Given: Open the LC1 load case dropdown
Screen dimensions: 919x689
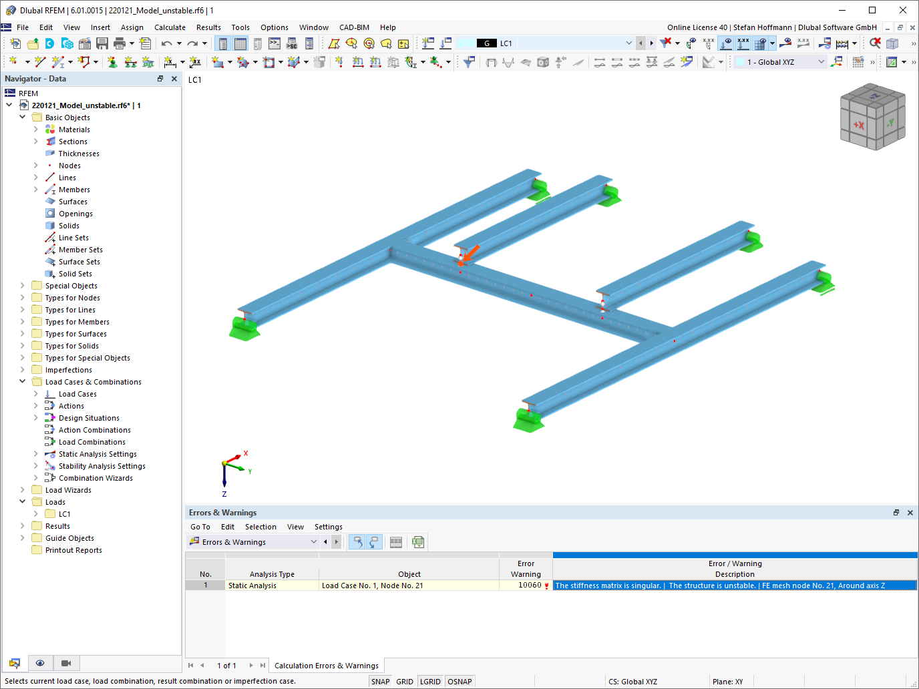Looking at the screenshot, I should [628, 43].
